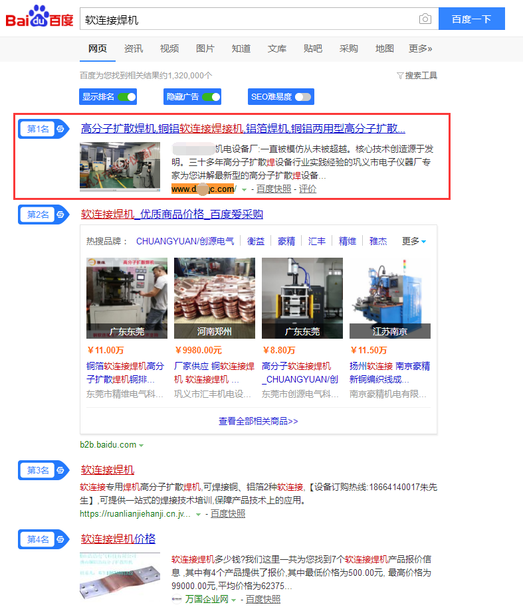523x611 pixels.
Task: Open product 厂家供应 铜软连接焊机
Action: click(214, 373)
